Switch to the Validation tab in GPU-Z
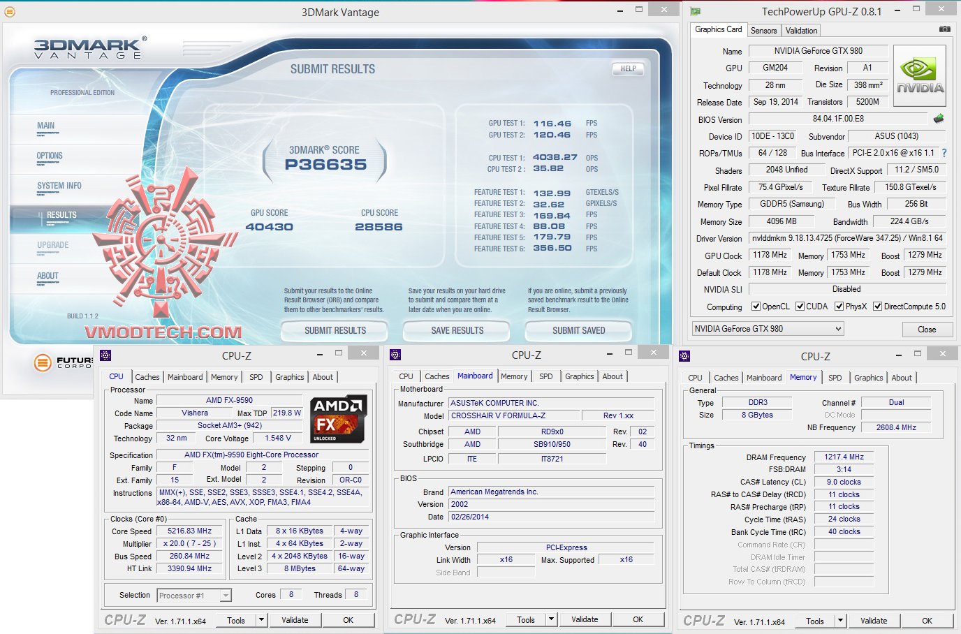The height and width of the screenshot is (634, 961). click(x=801, y=31)
